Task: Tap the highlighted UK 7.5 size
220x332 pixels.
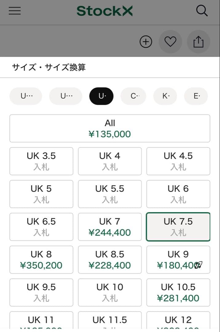Action: tap(178, 227)
